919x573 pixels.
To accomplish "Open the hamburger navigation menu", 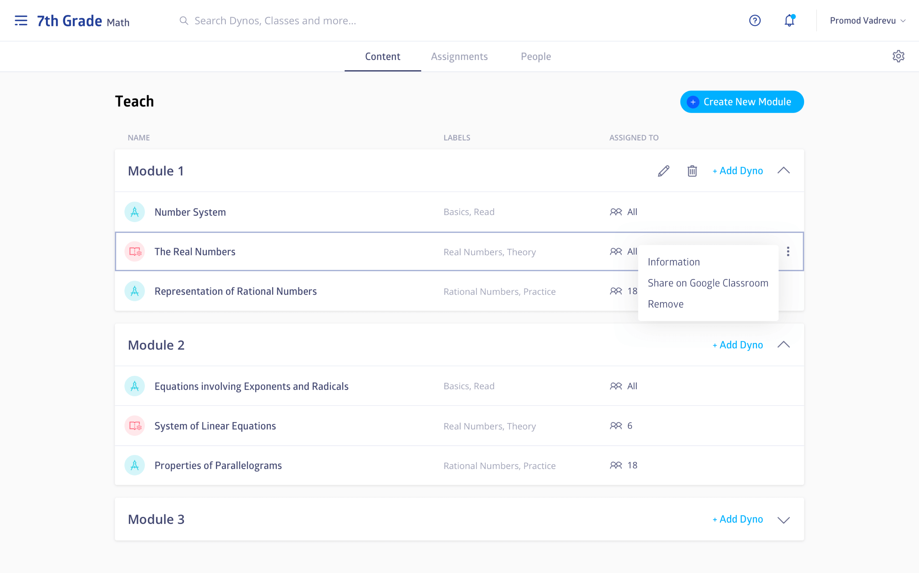I will (21, 20).
